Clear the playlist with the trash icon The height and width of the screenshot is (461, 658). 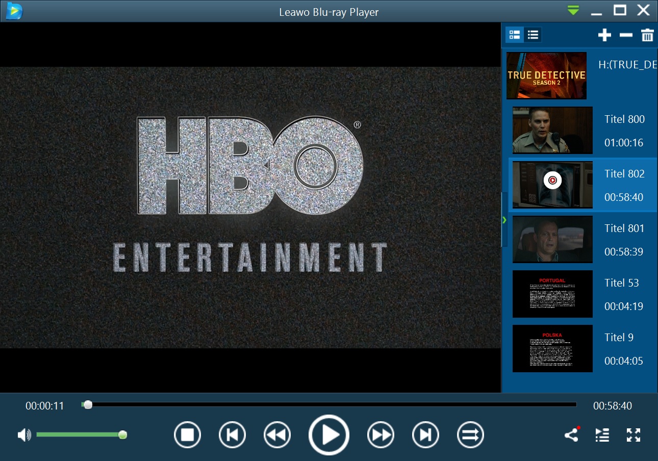pos(647,35)
